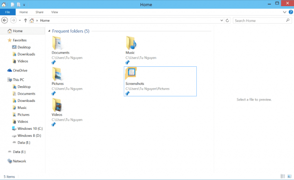Click the search magnifier icon
The image size is (294, 180).
288,20
